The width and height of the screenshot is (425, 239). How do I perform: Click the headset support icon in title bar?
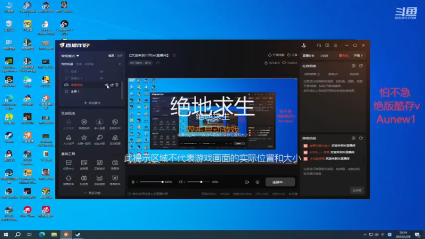tap(319, 45)
